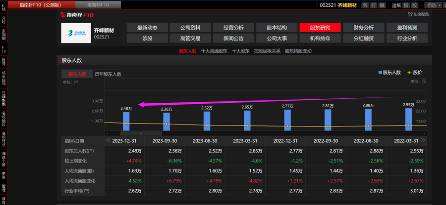Open 分时 in the left sidebar
This screenshot has height=205, width=446.
click(3, 20)
